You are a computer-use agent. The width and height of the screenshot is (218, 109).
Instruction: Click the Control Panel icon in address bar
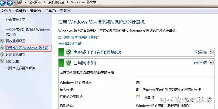pos(21,2)
